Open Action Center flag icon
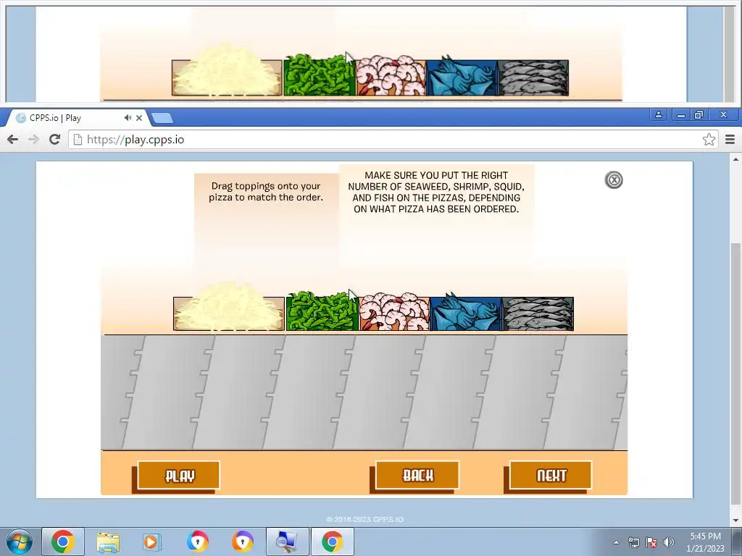The width and height of the screenshot is (742, 556). (x=651, y=542)
